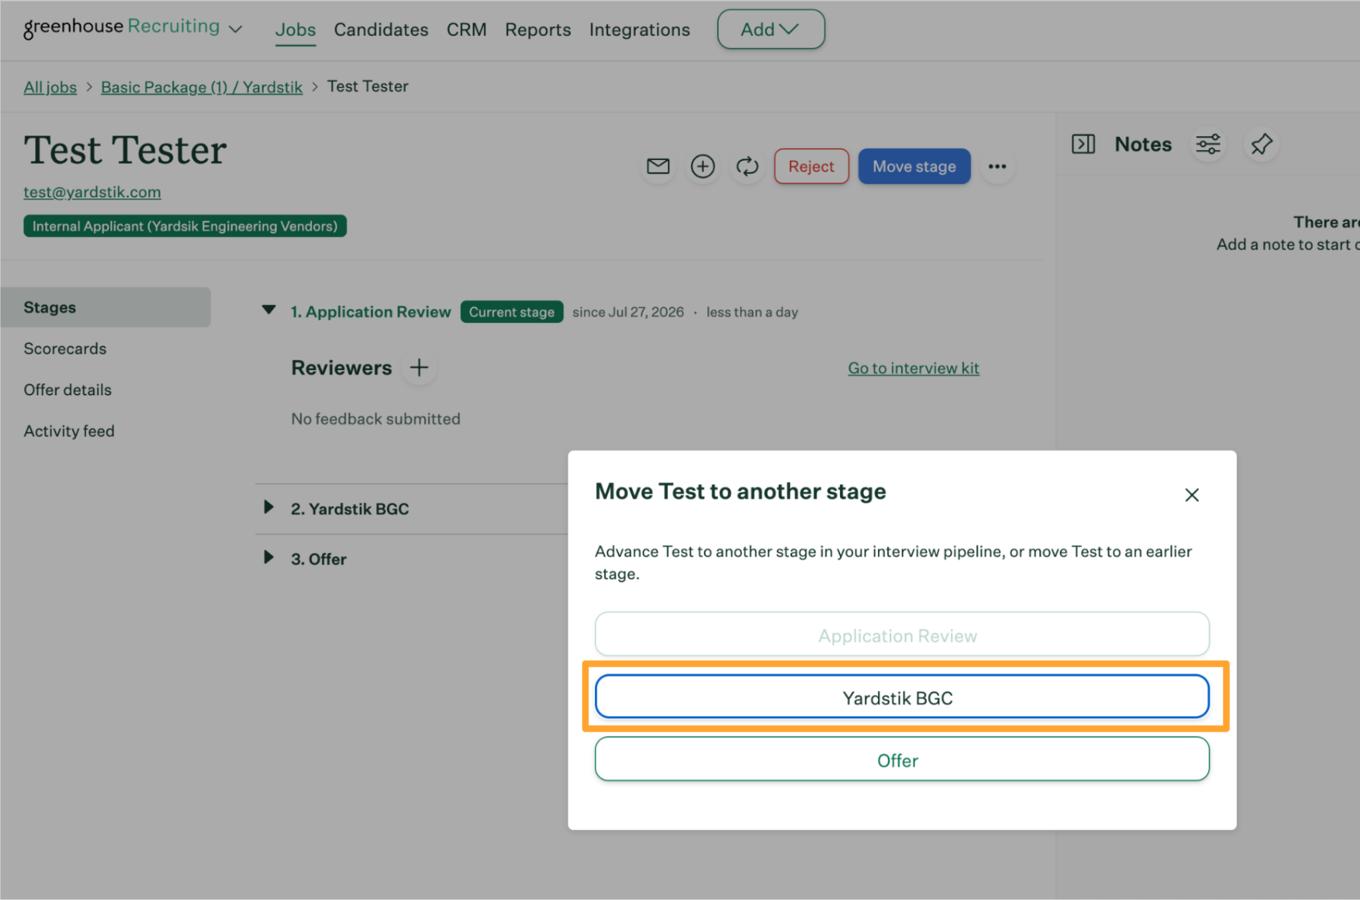Screen dimensions: 1360x900
Task: Expand the 2. Yardstik BGC stage
Action: click(x=268, y=507)
